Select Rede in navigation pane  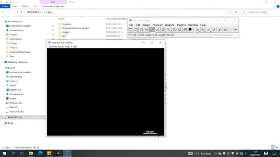coord(10,123)
